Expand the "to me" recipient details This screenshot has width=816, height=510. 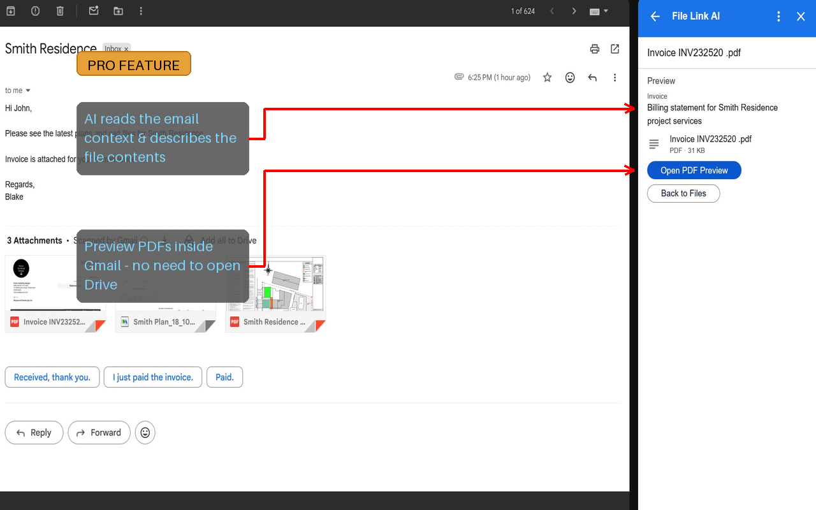click(x=27, y=91)
